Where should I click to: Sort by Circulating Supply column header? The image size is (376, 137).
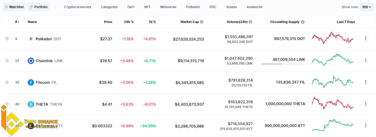click(x=285, y=22)
